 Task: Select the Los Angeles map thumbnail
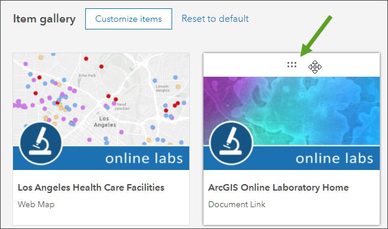(101, 99)
